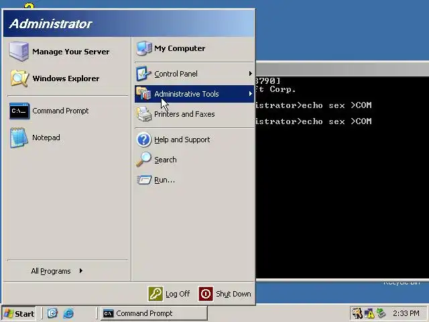Image resolution: width=429 pixels, height=322 pixels.
Task: Choose the Notepad label in Start menu
Action: pyautogui.click(x=46, y=138)
